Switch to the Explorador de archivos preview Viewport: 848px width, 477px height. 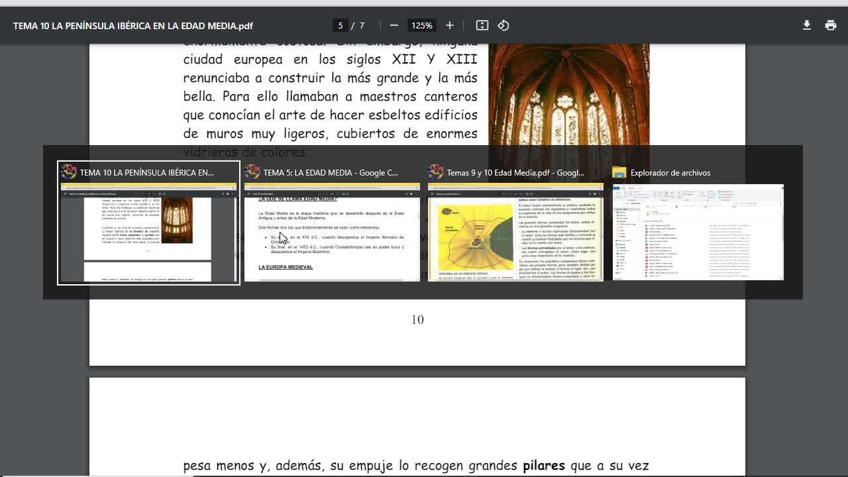pos(698,232)
